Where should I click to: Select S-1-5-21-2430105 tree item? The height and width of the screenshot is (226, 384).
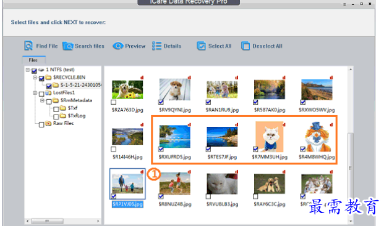(81, 85)
